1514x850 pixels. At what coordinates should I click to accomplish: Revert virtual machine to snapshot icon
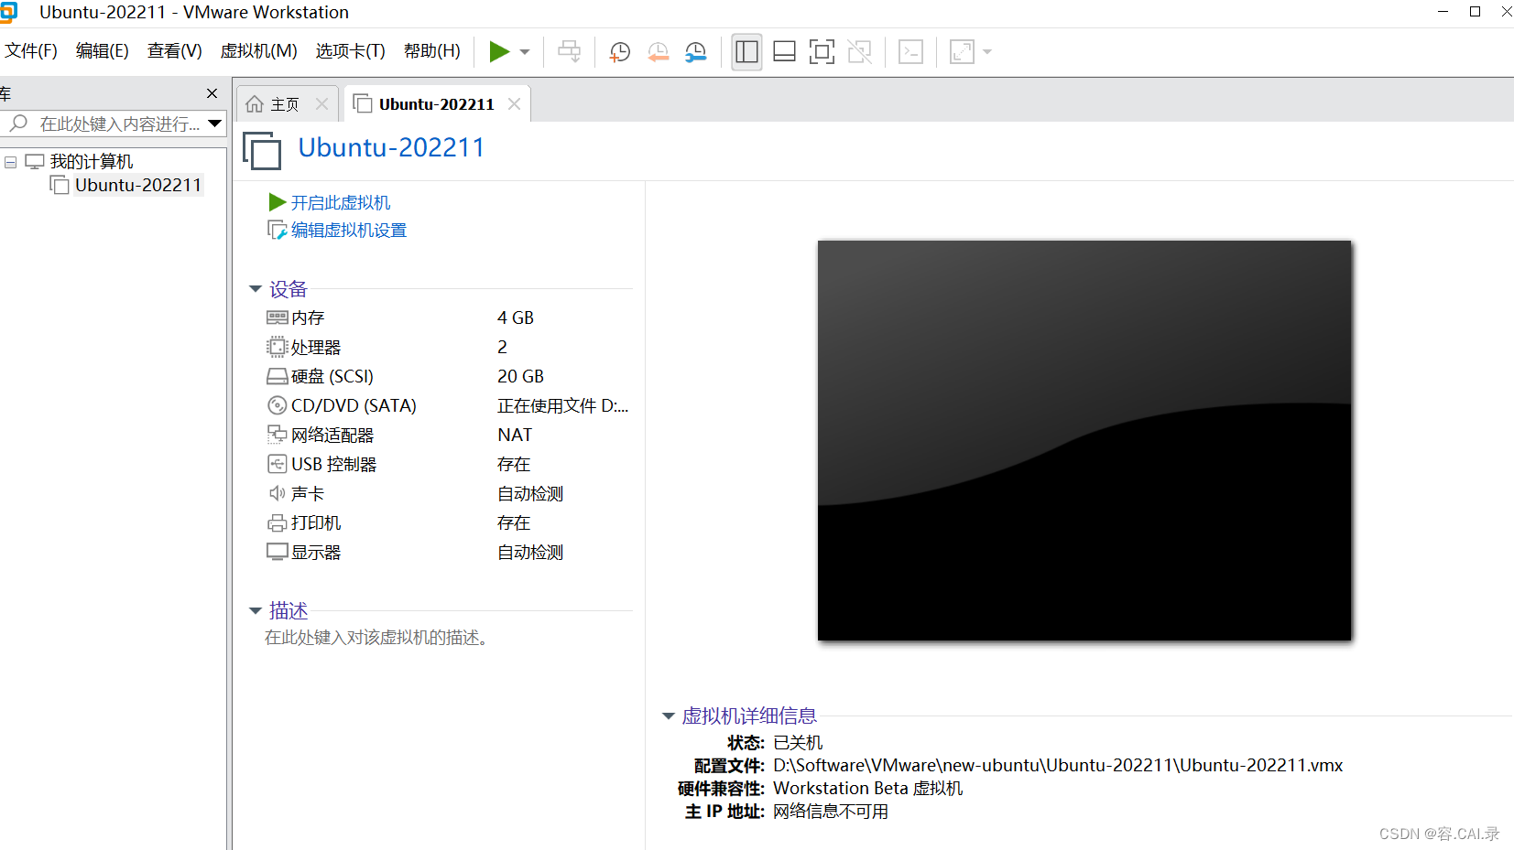658,52
